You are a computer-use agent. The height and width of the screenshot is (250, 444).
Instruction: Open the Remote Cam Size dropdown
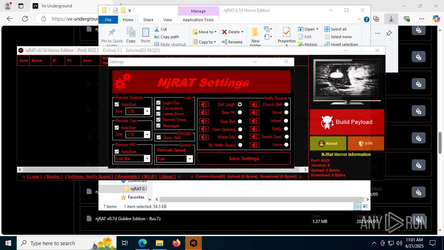click(147, 135)
